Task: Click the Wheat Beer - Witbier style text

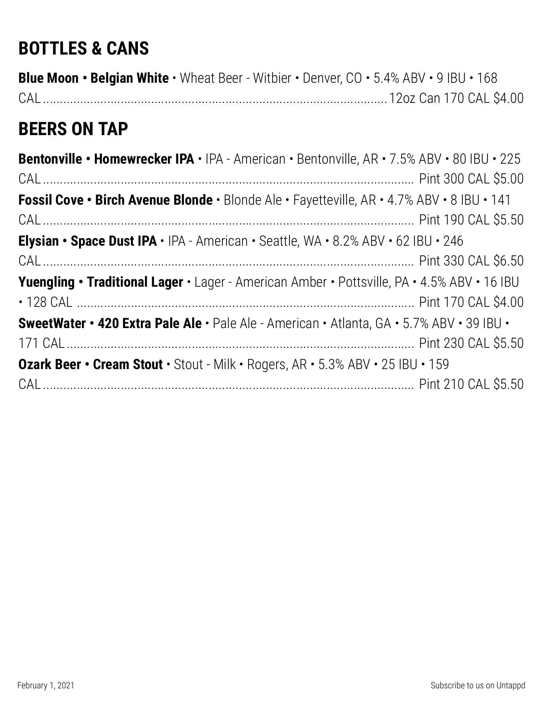Action: pos(236,78)
